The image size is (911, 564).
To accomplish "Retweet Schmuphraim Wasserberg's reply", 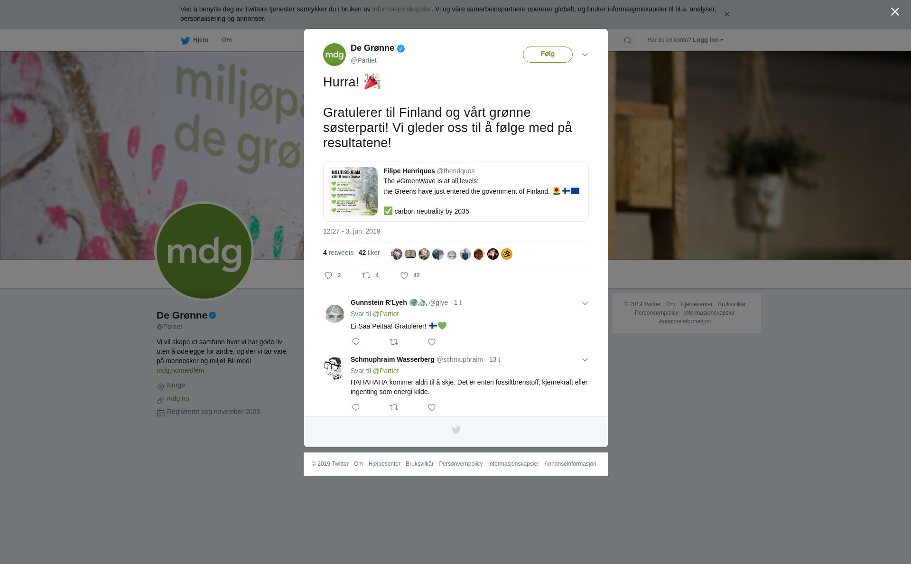I will pyautogui.click(x=394, y=407).
